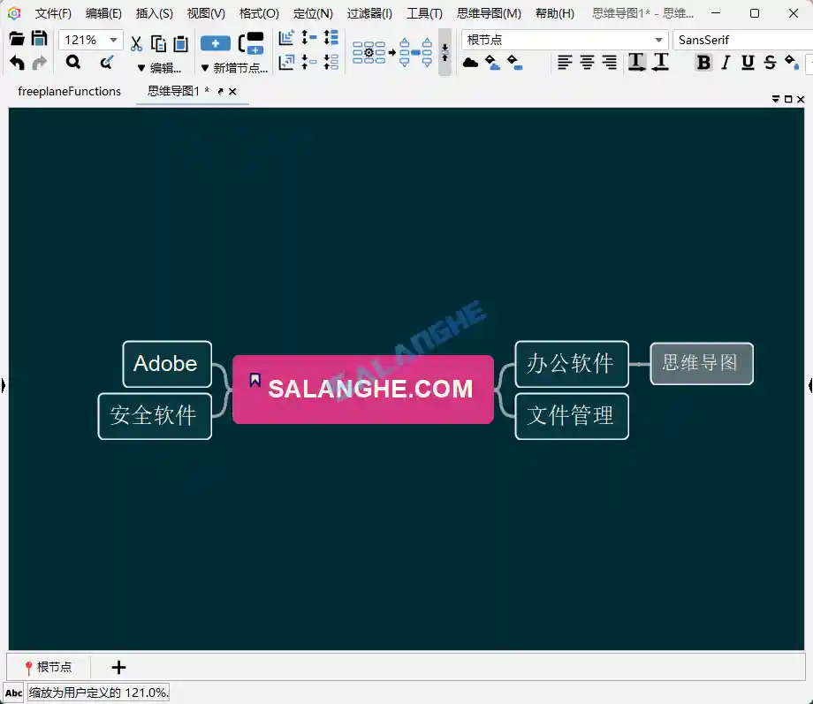Toggle bold formatting on node text
Screen dimensions: 813x704
pyautogui.click(x=702, y=63)
